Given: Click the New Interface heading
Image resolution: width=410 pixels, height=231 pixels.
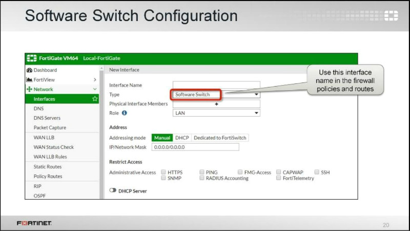Looking at the screenshot, I should (124, 70).
